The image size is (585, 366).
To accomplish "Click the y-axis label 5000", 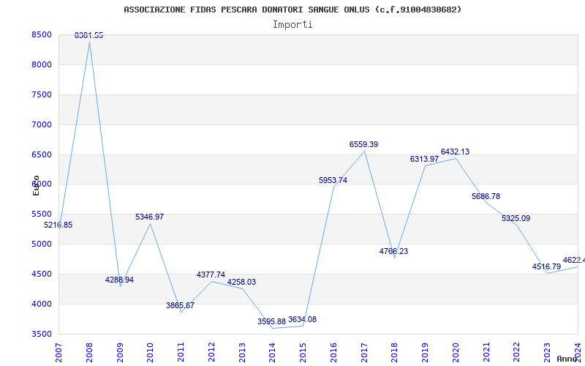I will click(42, 244).
